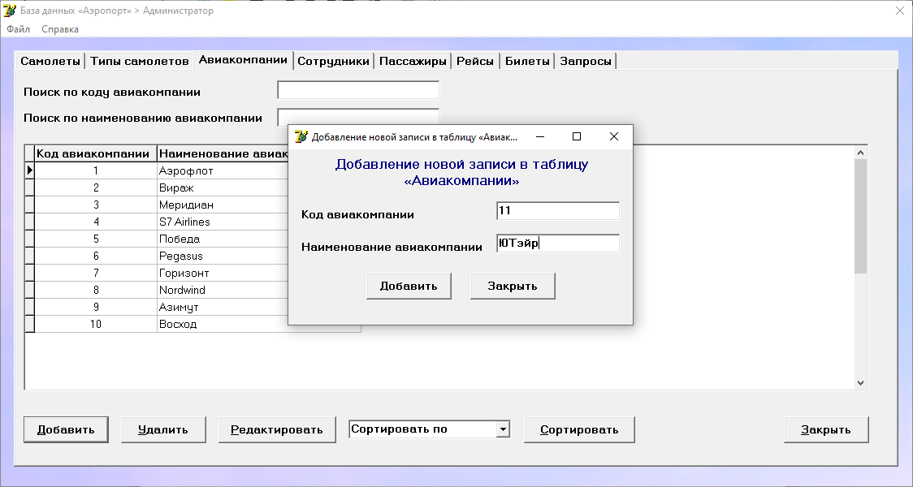Image resolution: width=913 pixels, height=487 pixels.
Task: Click the table scrollbar up arrow
Action: [860, 153]
